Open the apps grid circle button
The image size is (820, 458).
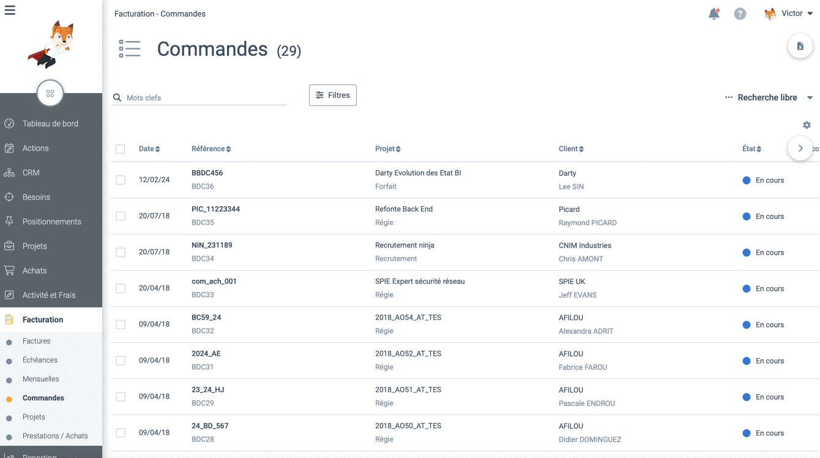tap(50, 93)
